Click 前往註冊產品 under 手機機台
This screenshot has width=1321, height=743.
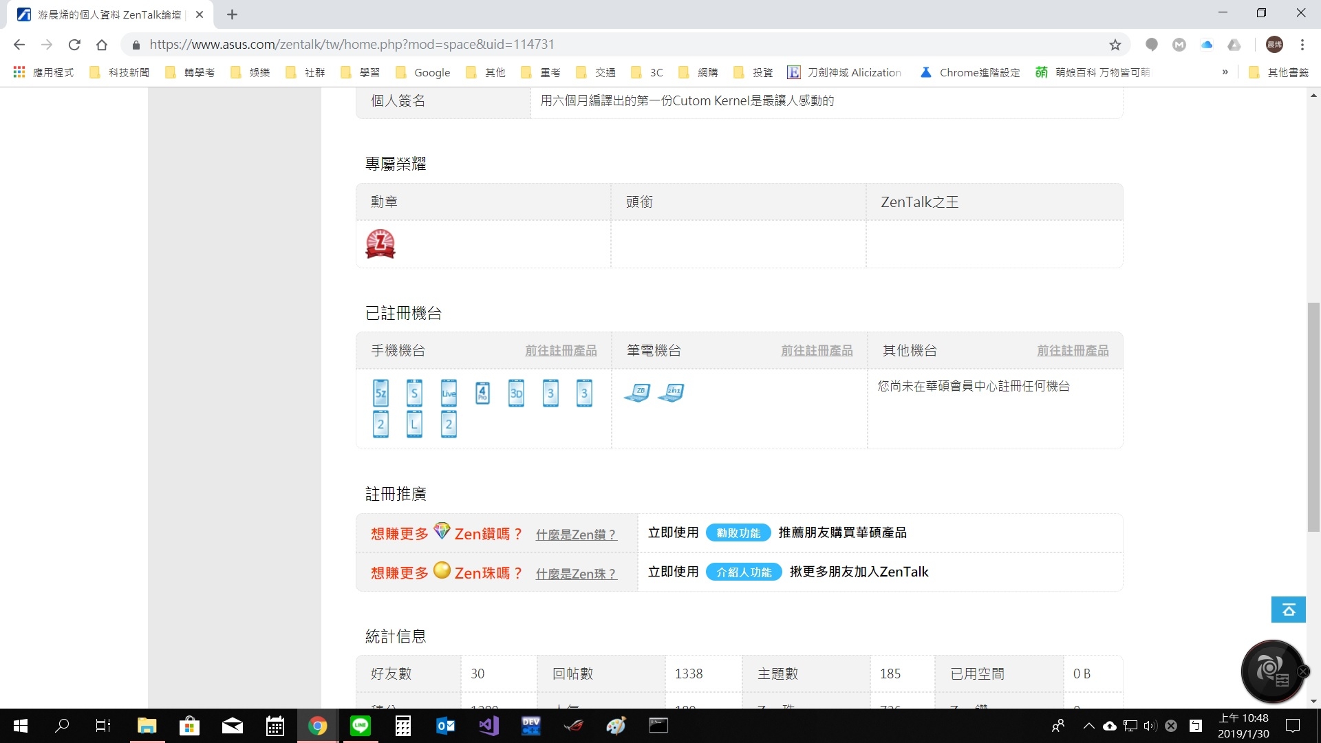click(561, 351)
